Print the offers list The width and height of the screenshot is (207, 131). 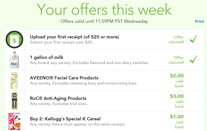[199, 21]
